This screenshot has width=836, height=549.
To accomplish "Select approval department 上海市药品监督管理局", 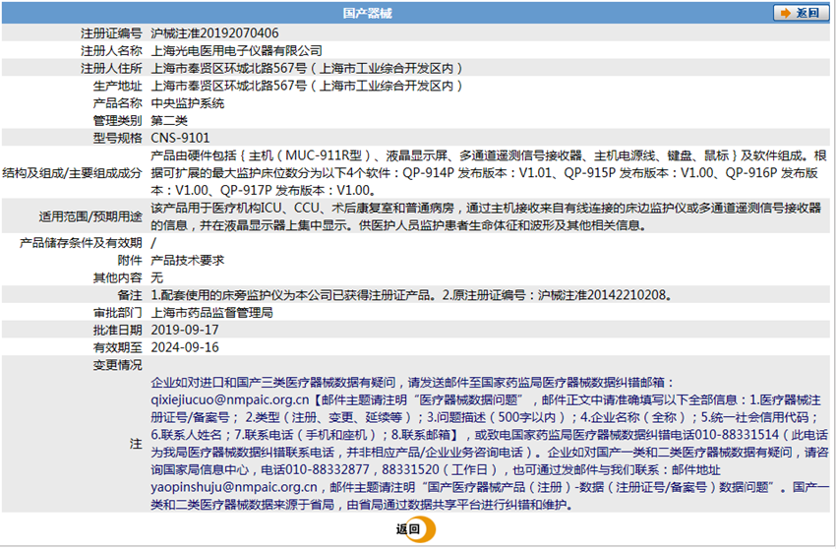I will 211,313.
